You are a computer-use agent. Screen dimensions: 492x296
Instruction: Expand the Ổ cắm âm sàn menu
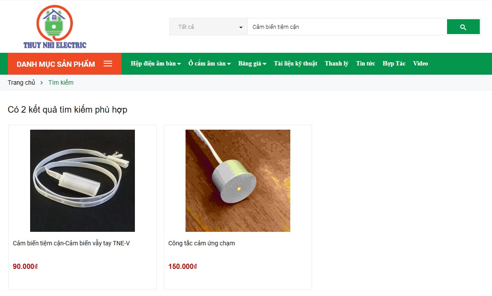[x=210, y=63]
